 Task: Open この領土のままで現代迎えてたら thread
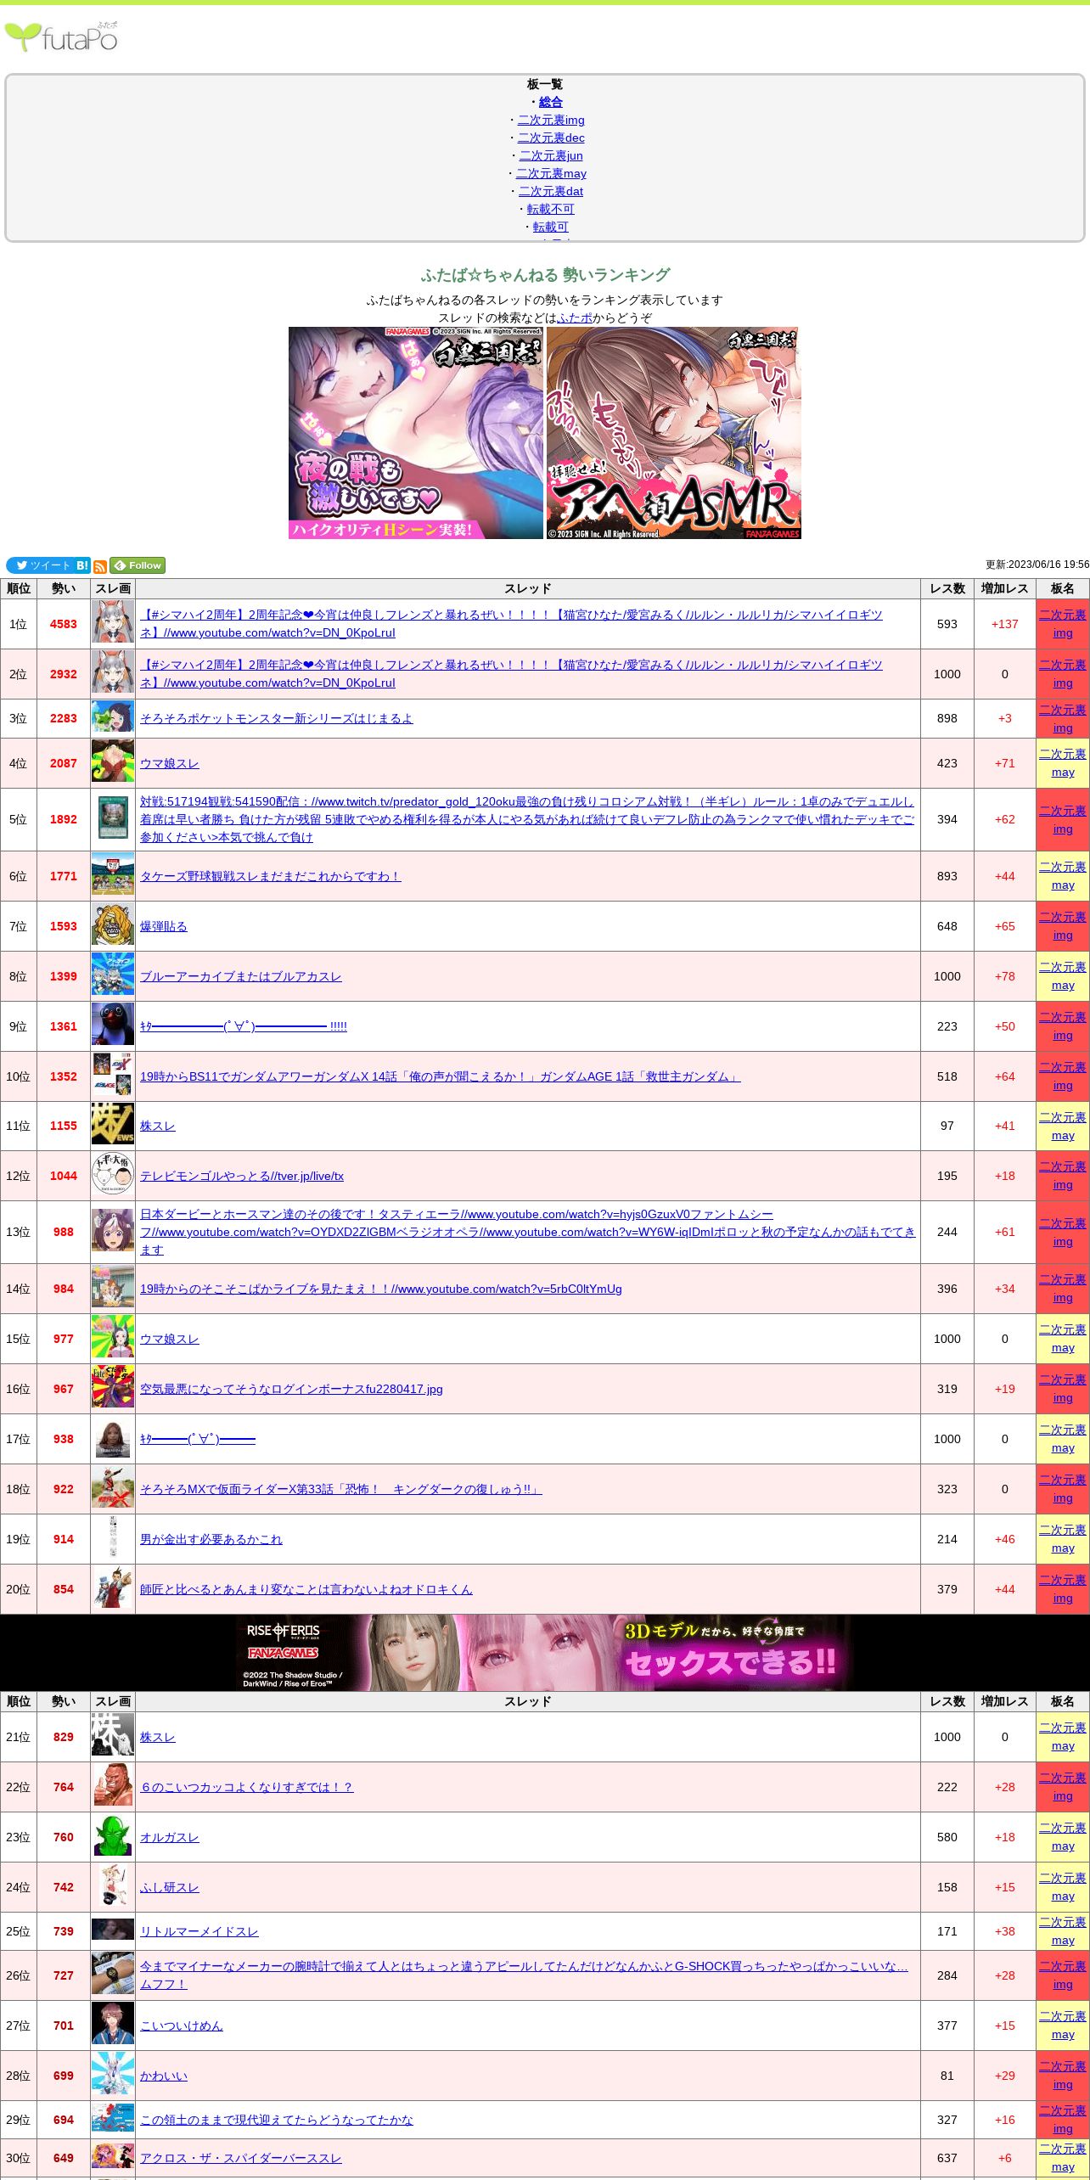pos(277,2120)
